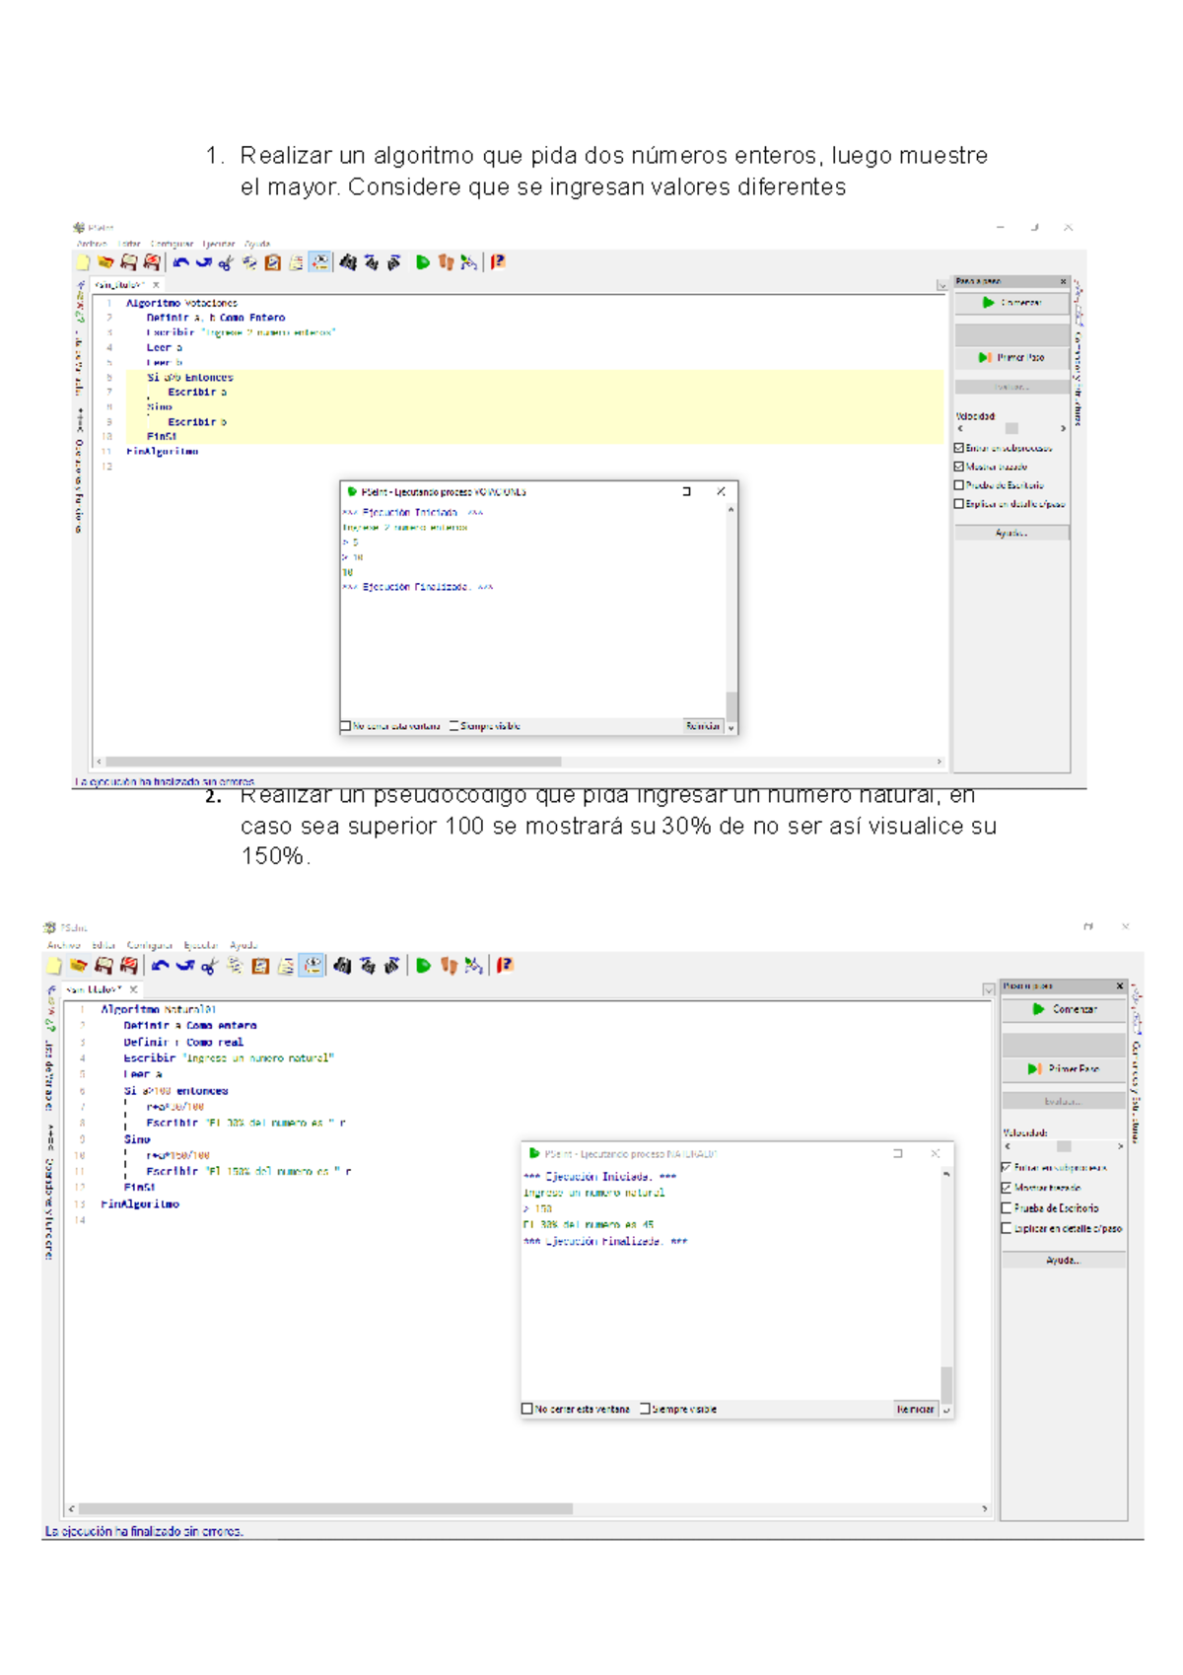Image resolution: width=1183 pixels, height=1675 pixels.
Task: Click the horizontal scrollbar below the Natural101 editor
Action: coord(325,1509)
